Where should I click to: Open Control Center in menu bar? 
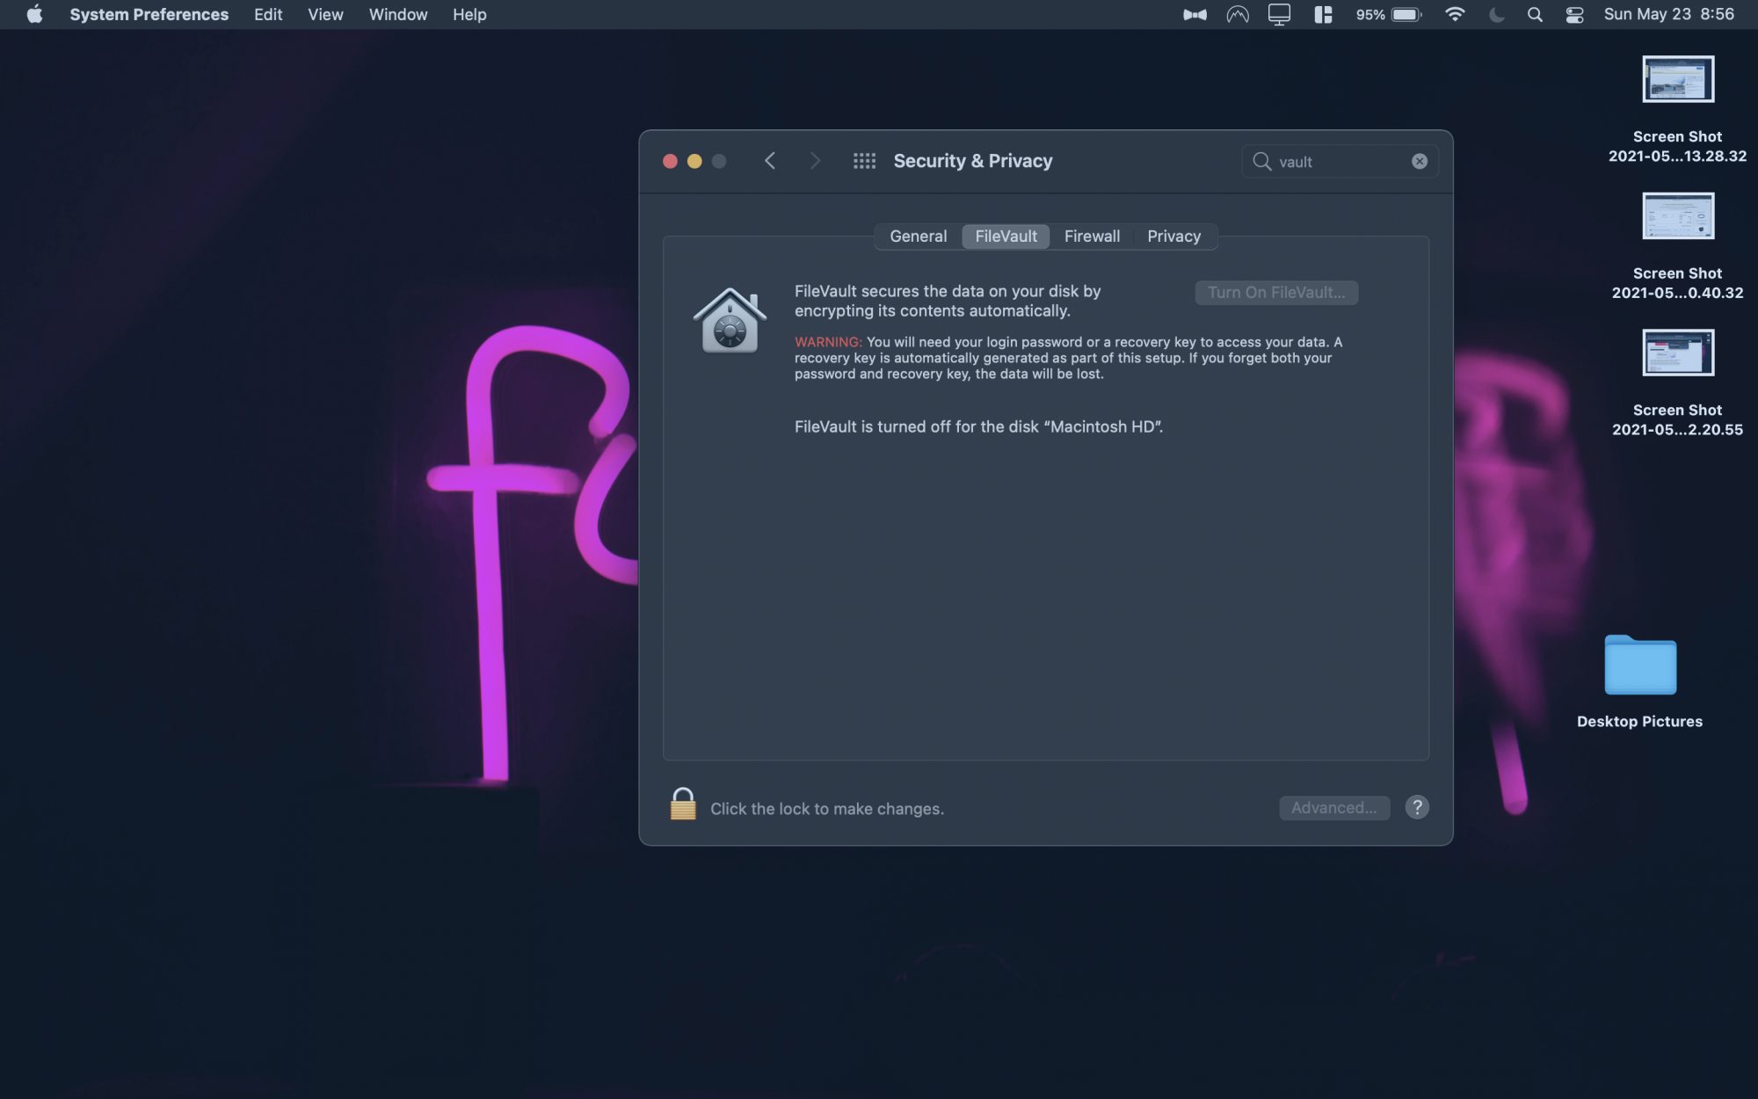pyautogui.click(x=1573, y=15)
